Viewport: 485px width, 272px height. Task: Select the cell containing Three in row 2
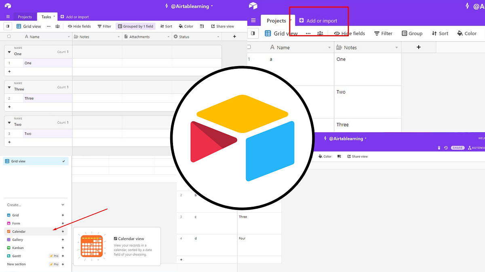pyautogui.click(x=47, y=98)
